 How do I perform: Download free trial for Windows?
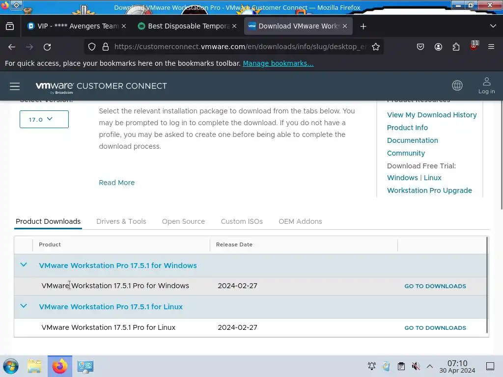tap(402, 178)
